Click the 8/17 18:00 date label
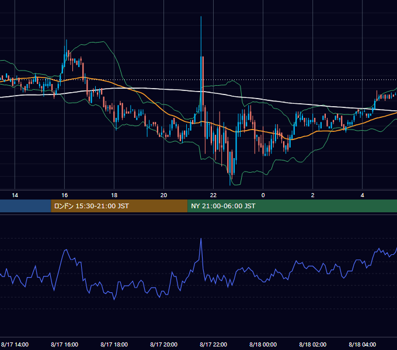The width and height of the screenshot is (397, 350). point(114,344)
